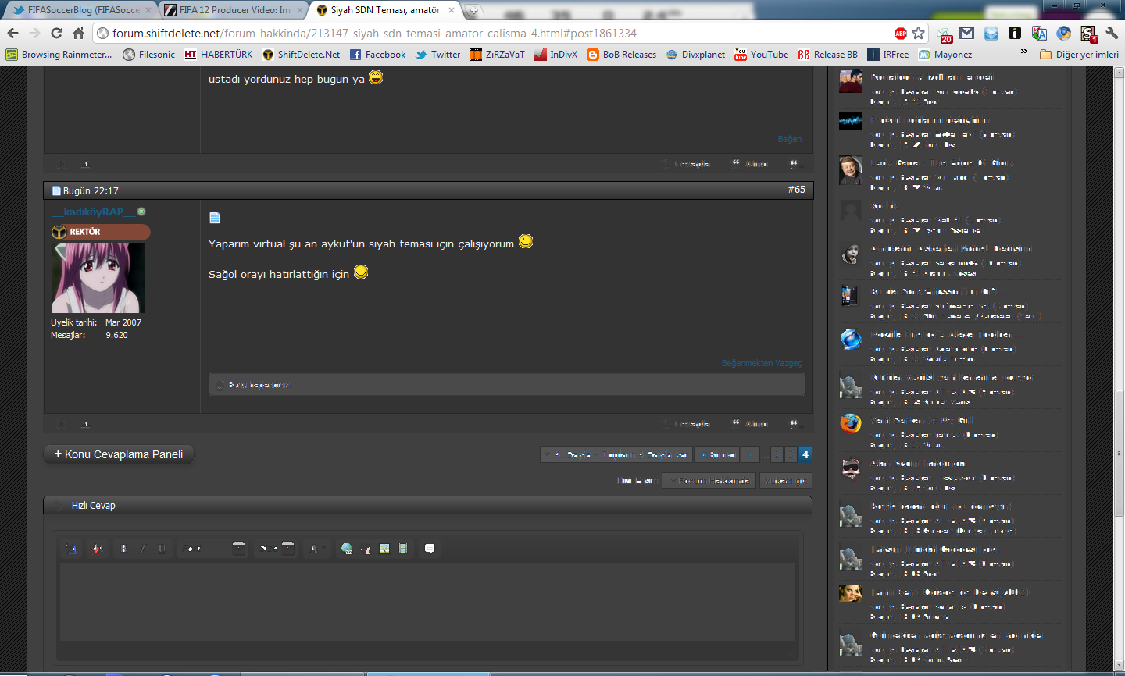The width and height of the screenshot is (1125, 676).
Task: Open the Mayonez bookmark
Action: pyautogui.click(x=945, y=55)
